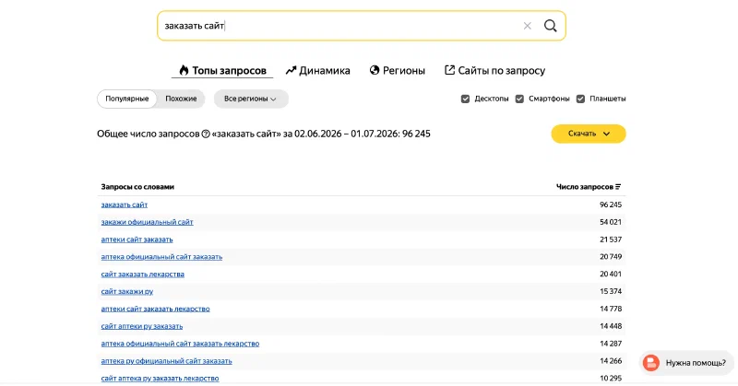Image resolution: width=738 pixels, height=386 pixels.
Task: Click the trend arrow icon of Динамика
Action: [291, 71]
